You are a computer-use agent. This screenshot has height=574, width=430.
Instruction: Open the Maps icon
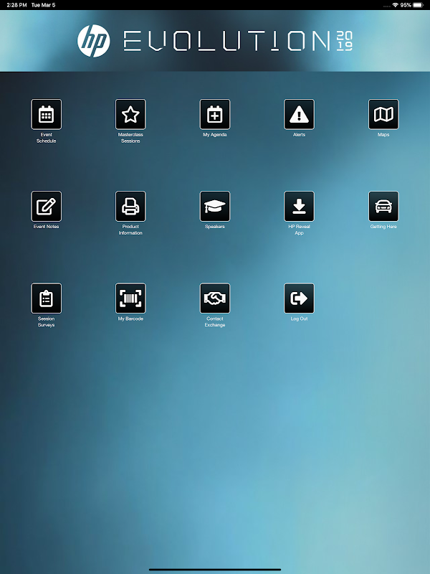pyautogui.click(x=383, y=114)
